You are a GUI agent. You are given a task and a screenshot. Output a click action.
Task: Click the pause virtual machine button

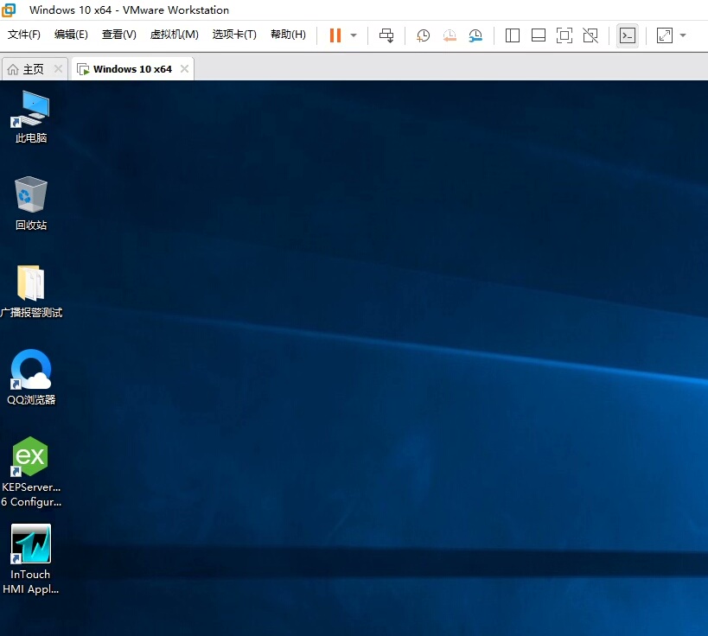[335, 35]
